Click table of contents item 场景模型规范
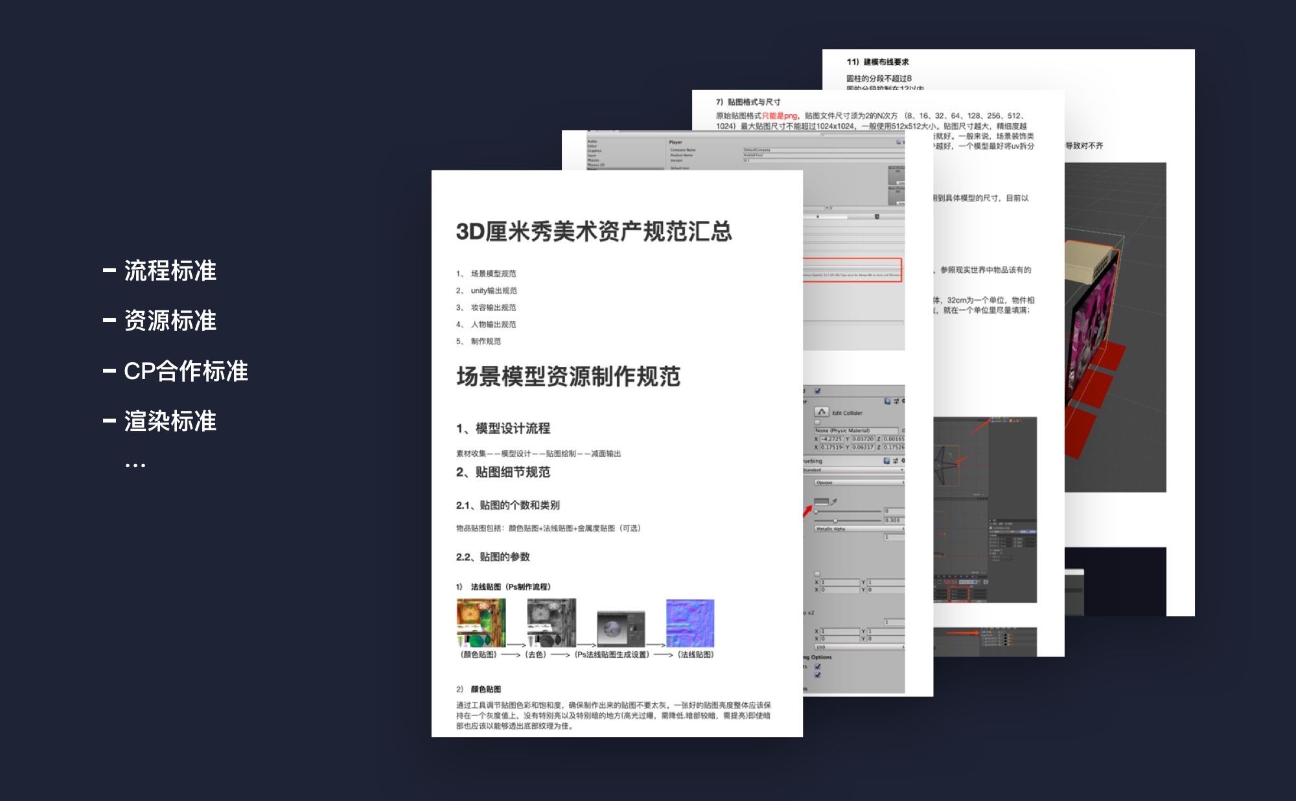 tap(493, 273)
